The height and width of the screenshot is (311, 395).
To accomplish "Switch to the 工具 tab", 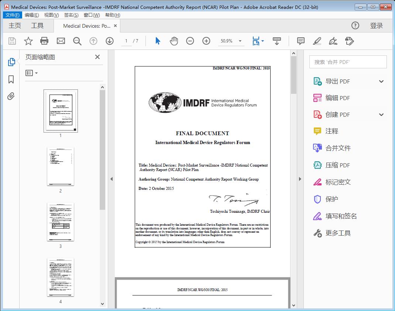I will pos(37,25).
